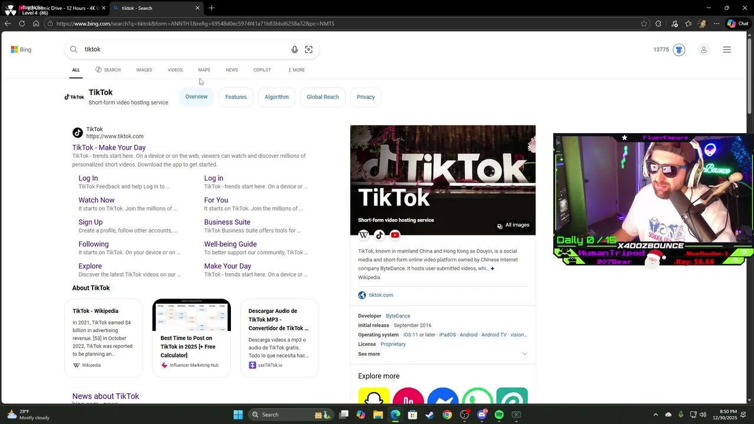Open browser extensions icon

tap(659, 24)
